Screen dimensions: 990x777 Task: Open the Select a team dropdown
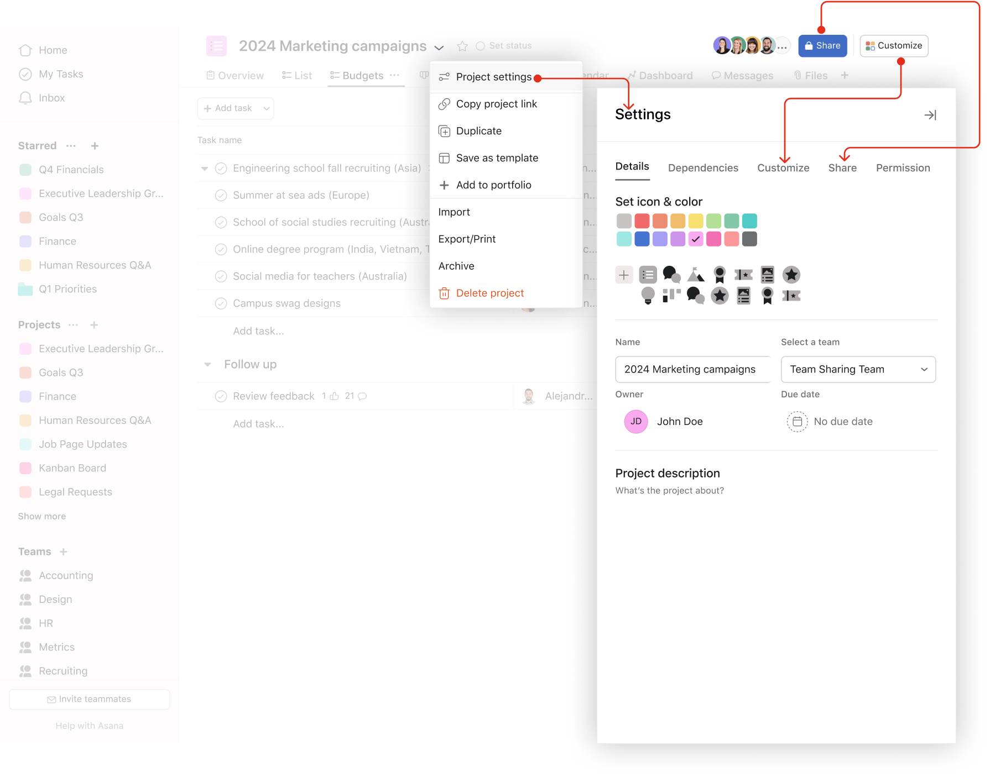tap(858, 369)
